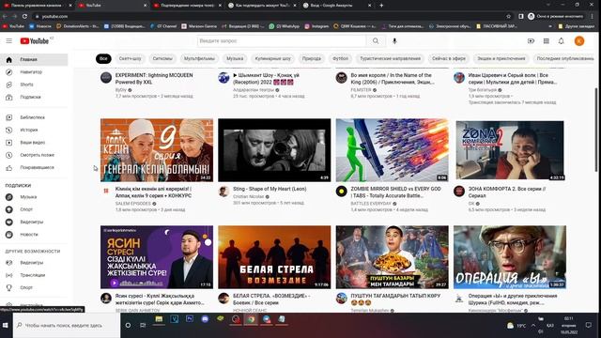Select the Природа filter chip
Viewport: 601px width, 338px height.
tap(312, 58)
